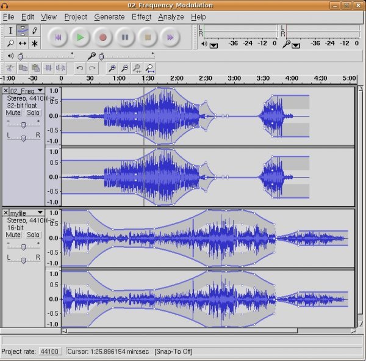Click the Undo arrow icon
The height and width of the screenshot is (361, 366).
click(x=79, y=68)
